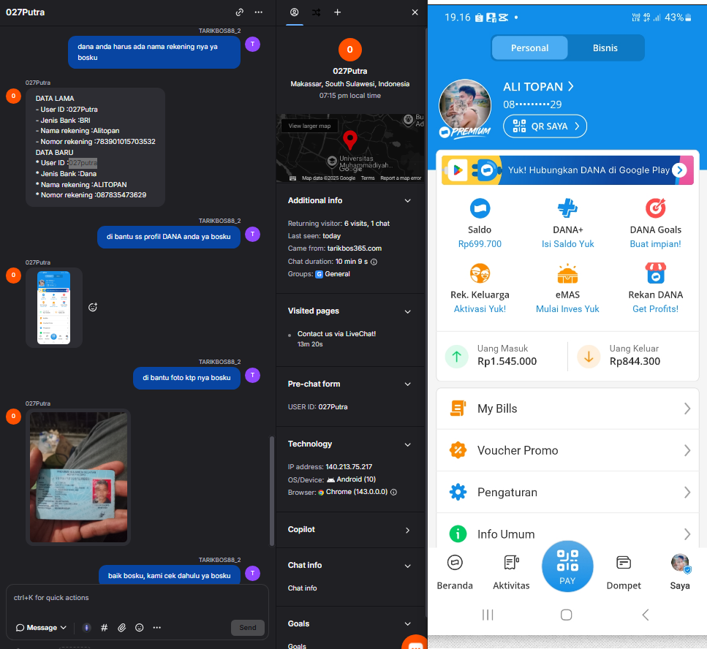The width and height of the screenshot is (707, 649).
Task: Click the plus add-tab icon
Action: [x=337, y=12]
